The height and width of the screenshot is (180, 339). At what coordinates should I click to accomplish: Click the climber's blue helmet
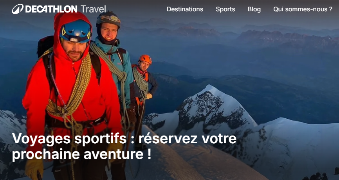tap(76, 31)
